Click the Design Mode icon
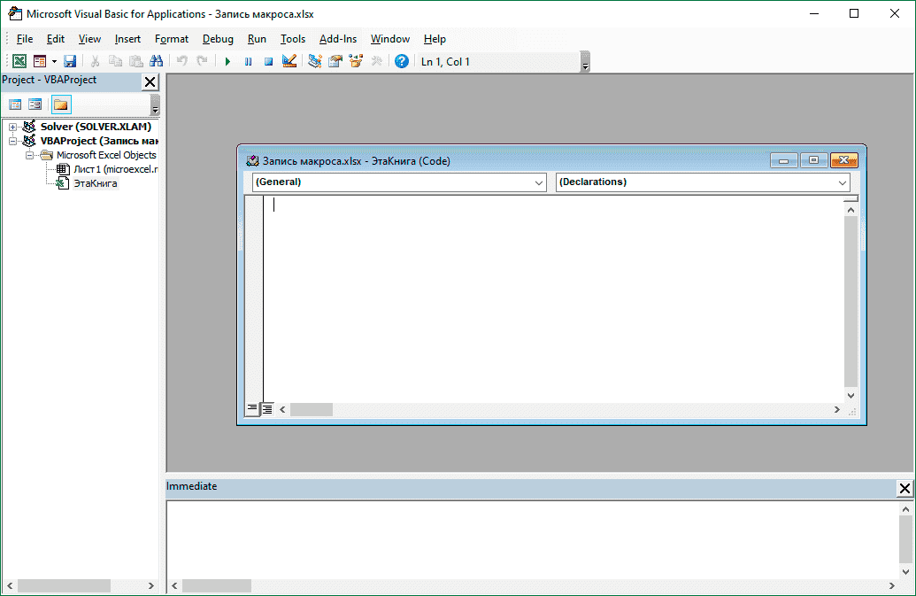This screenshot has width=916, height=596. [288, 60]
